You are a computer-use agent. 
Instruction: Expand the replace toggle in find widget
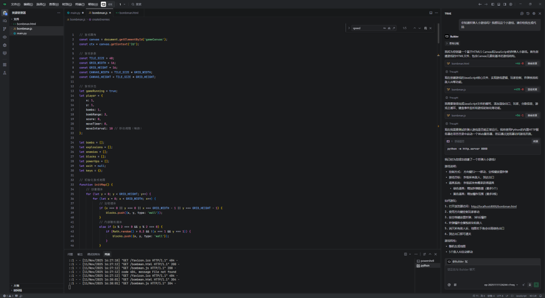coord(349,28)
